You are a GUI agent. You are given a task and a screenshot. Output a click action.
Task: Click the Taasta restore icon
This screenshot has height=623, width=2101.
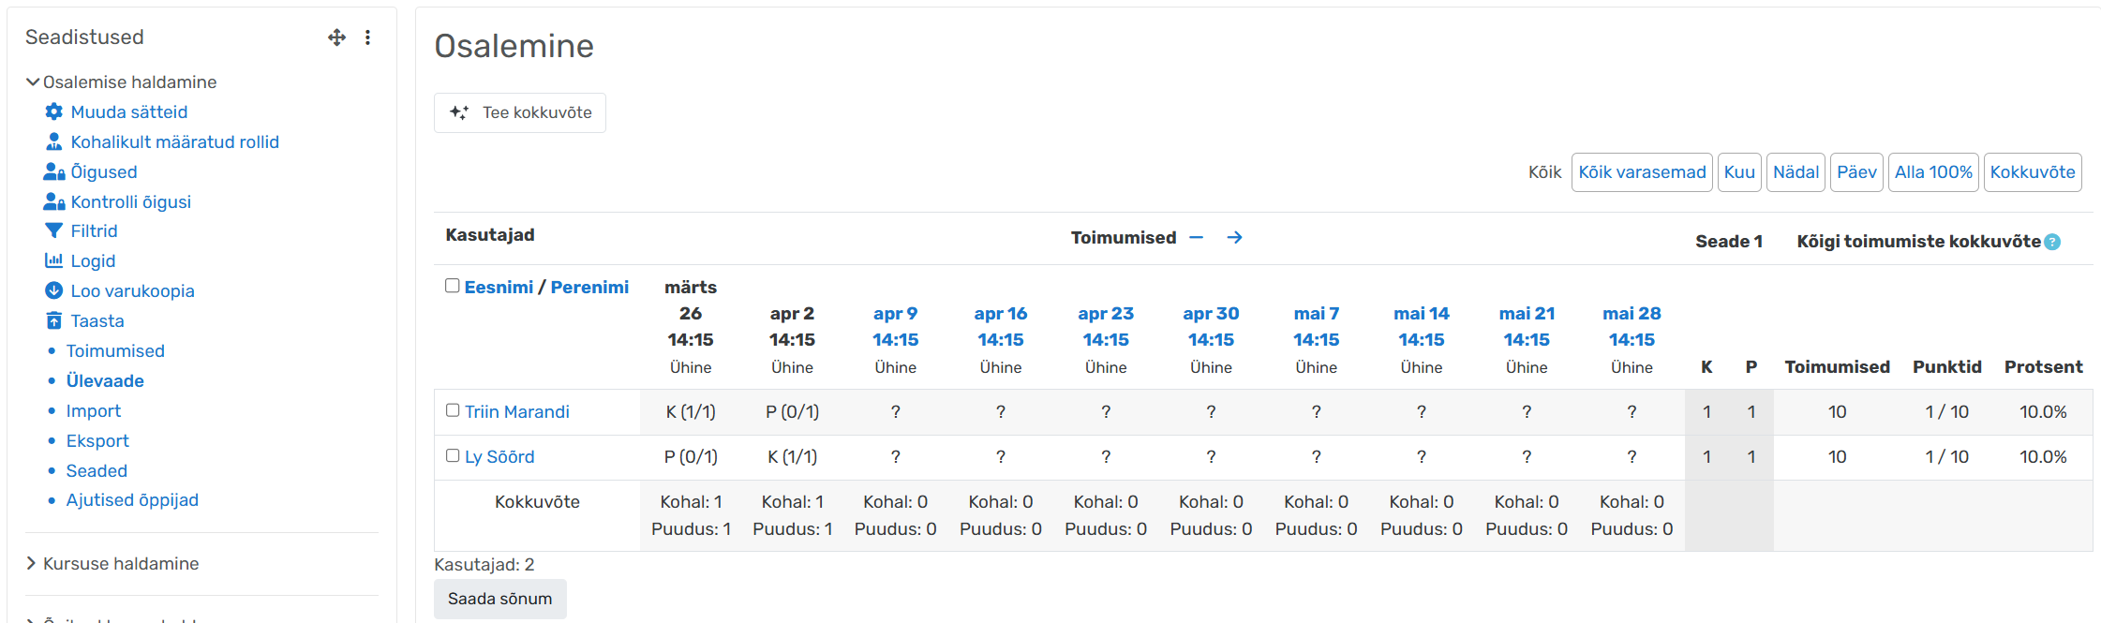point(54,321)
